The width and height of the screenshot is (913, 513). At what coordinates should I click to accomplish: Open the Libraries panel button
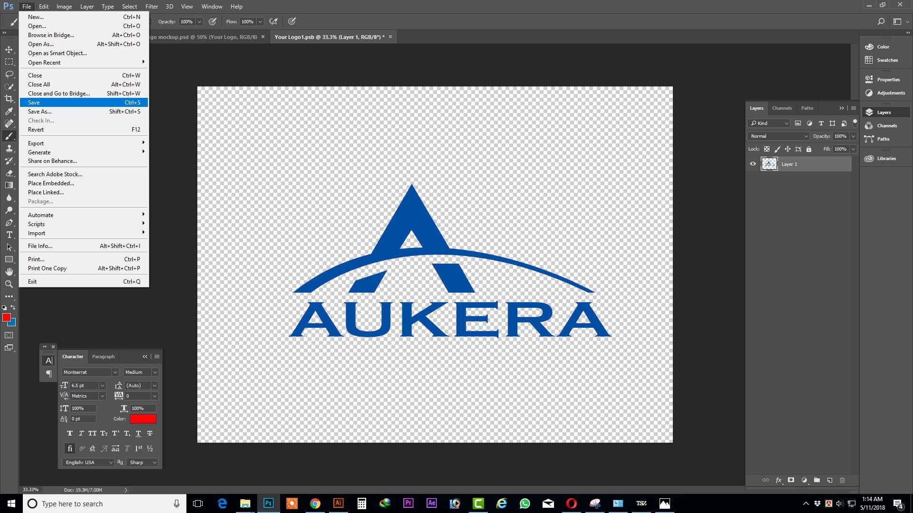[886, 158]
